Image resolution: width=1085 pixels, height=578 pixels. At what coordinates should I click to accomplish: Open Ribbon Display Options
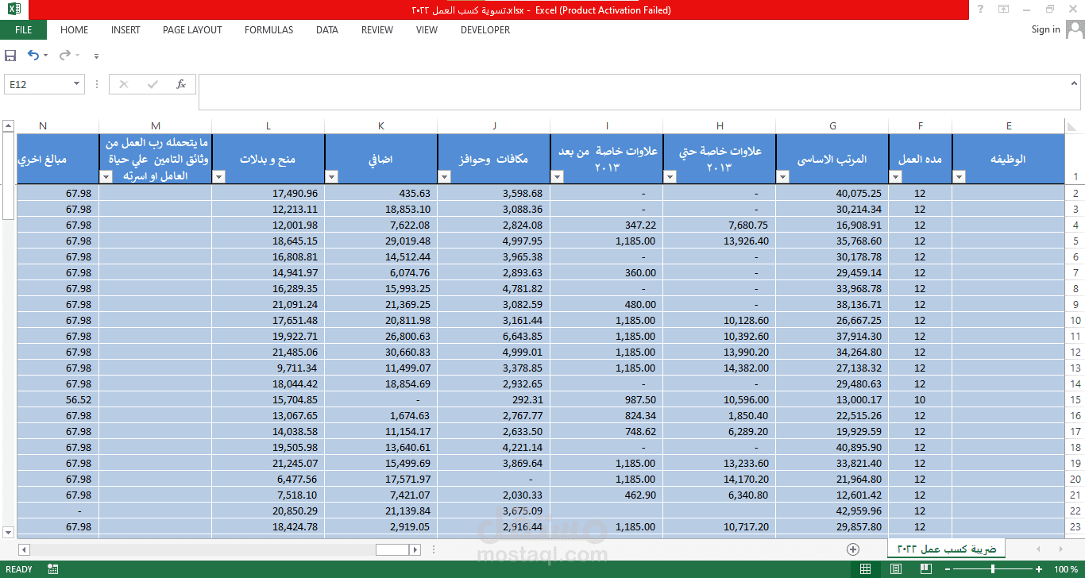tap(1004, 10)
